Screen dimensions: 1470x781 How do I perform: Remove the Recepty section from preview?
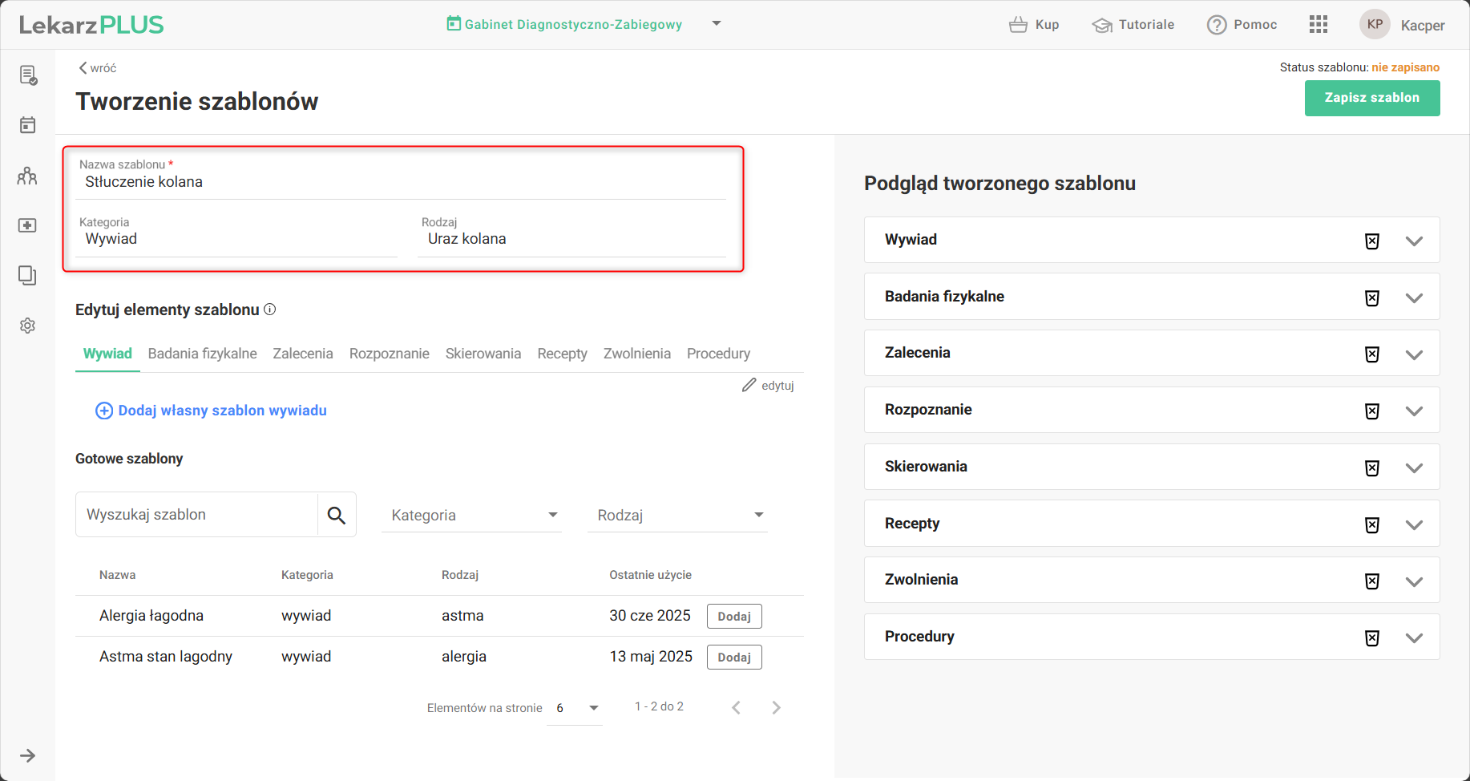click(1372, 524)
